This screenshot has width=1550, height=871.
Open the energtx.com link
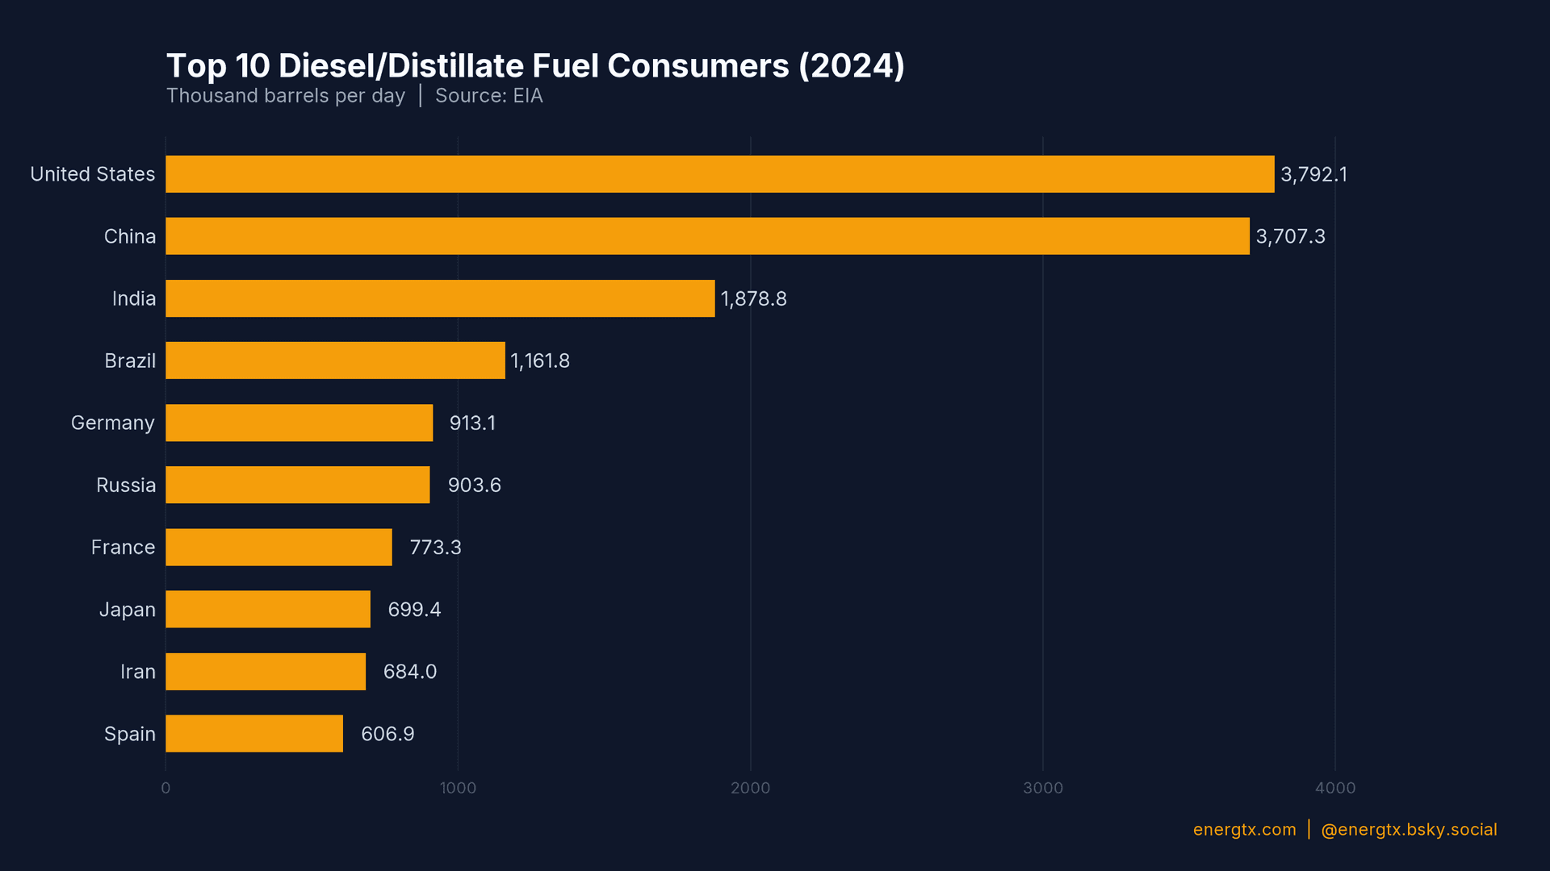click(1242, 829)
